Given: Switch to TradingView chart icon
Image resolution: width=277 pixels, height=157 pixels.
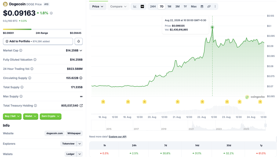Looking at the screenshot, I should point(142,6).
